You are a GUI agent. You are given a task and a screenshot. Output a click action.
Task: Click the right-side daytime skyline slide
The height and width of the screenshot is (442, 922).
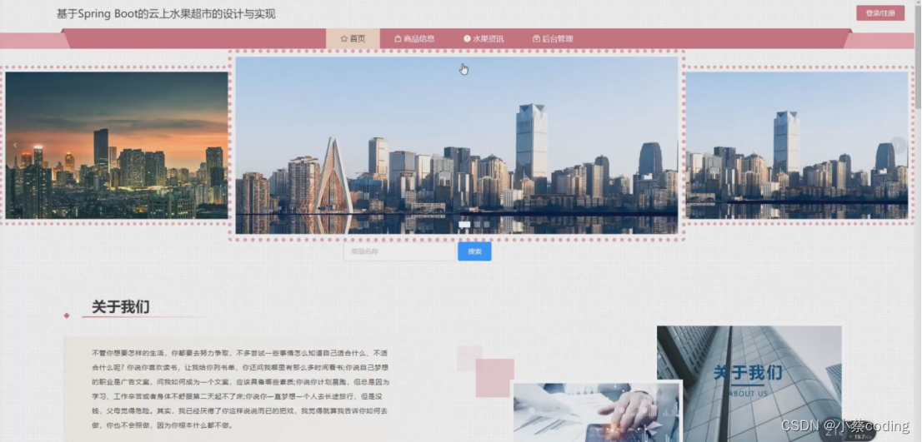click(x=797, y=145)
